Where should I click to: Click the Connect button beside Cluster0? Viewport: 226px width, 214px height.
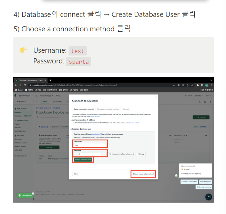55,127
